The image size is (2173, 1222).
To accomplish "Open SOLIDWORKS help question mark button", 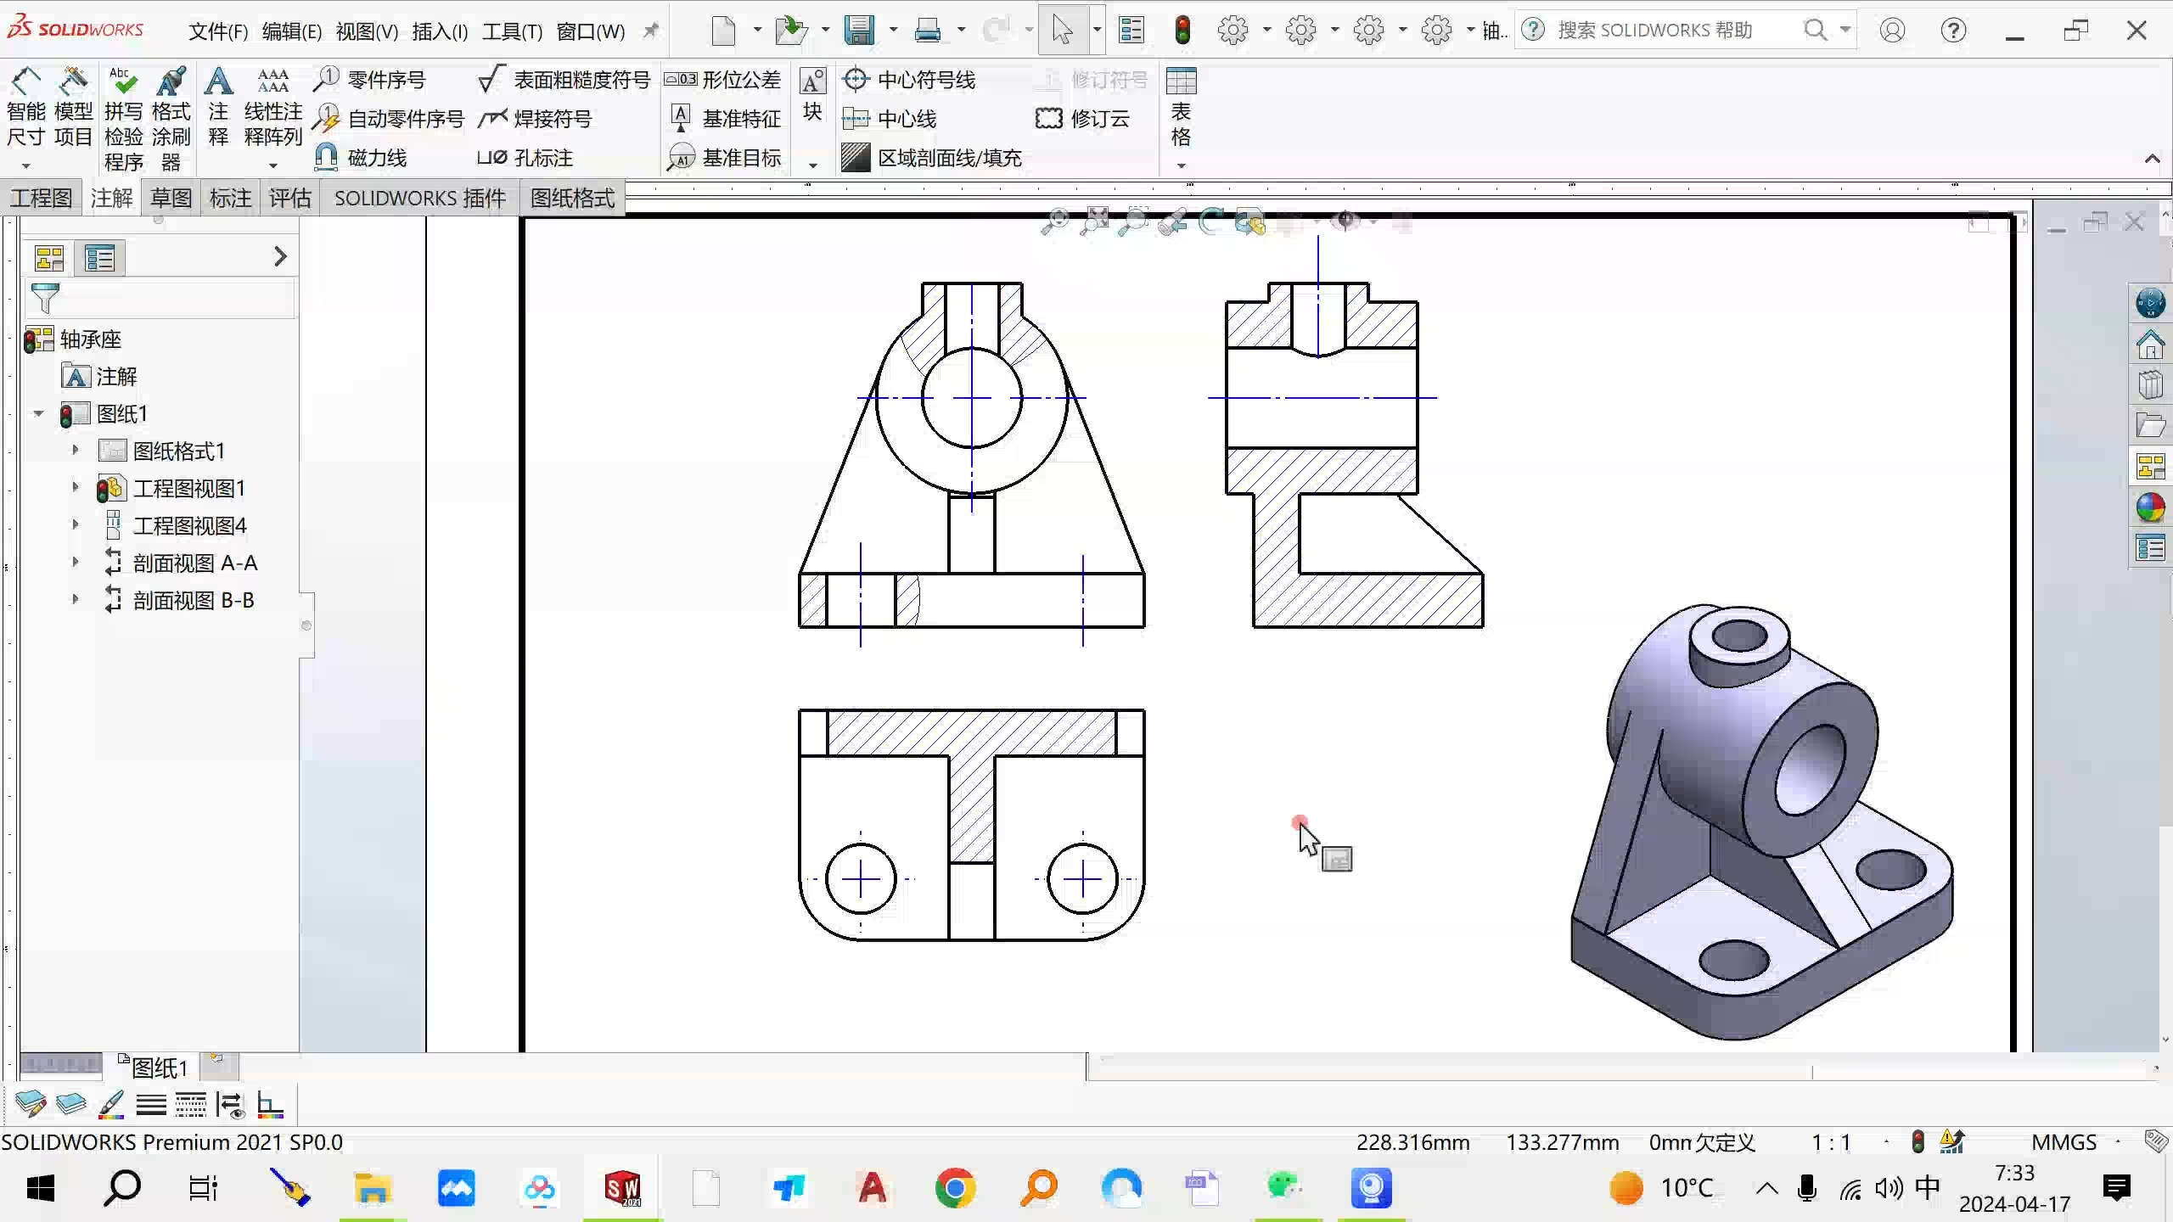I will click(1953, 31).
